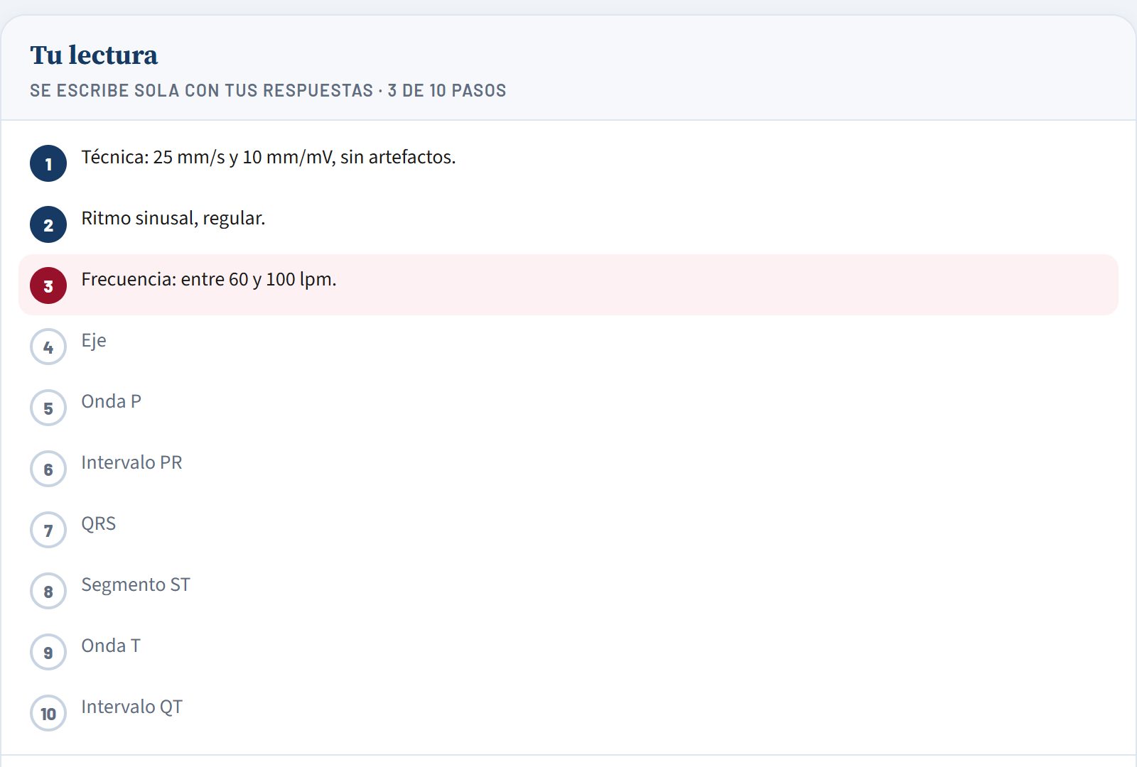Click the 'Intervalo QT' step label

click(131, 707)
